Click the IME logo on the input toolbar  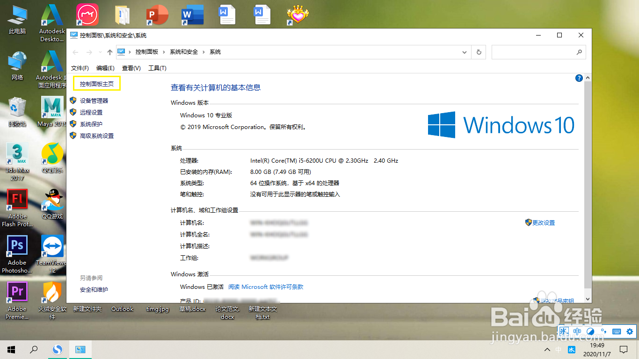point(564,331)
